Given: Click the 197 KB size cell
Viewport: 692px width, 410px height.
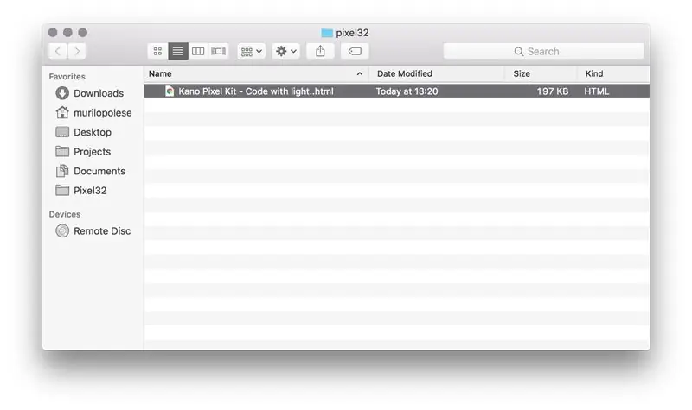Looking at the screenshot, I should pyautogui.click(x=553, y=91).
